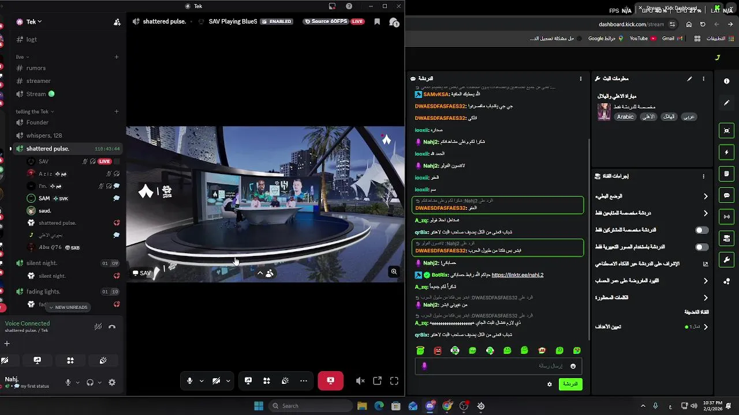Open emoji picker in message field
The height and width of the screenshot is (415, 739).
coord(573,366)
